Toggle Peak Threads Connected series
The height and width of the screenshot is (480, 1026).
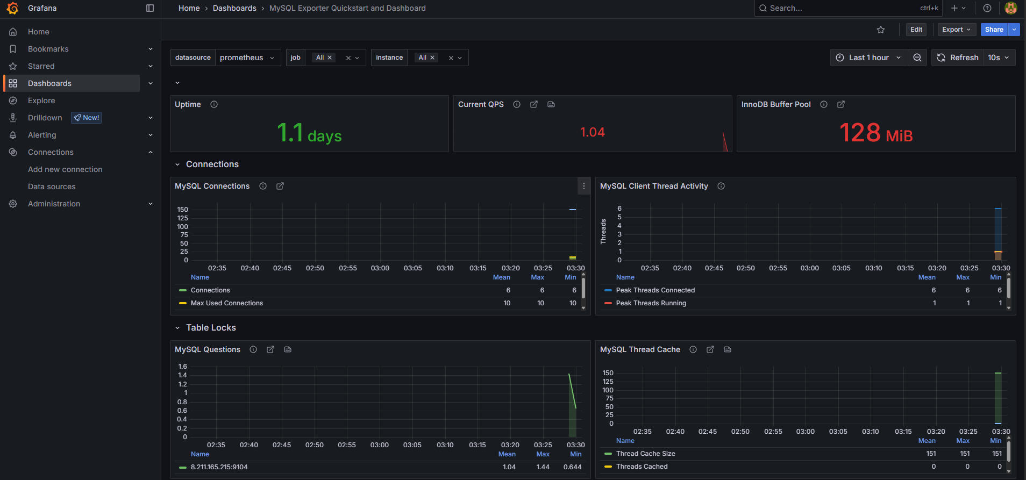point(655,290)
